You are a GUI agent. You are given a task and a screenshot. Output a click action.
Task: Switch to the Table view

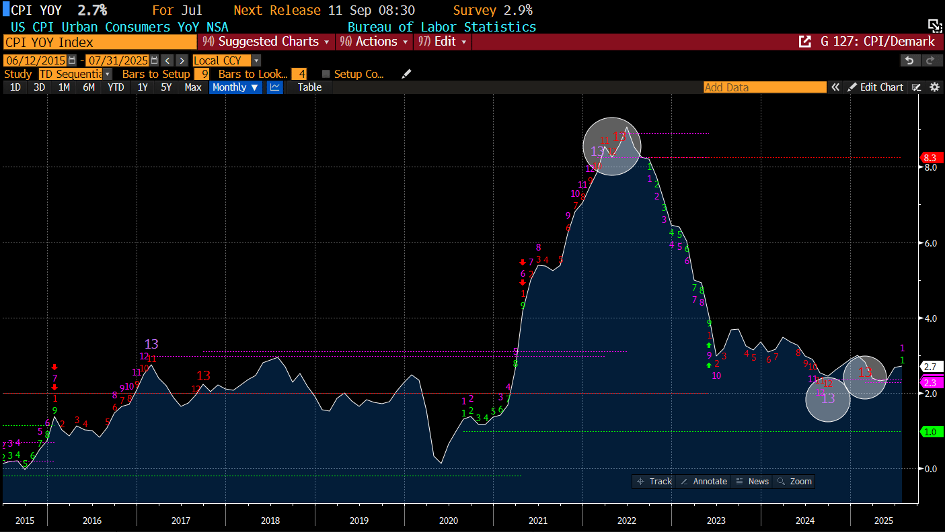pyautogui.click(x=309, y=87)
